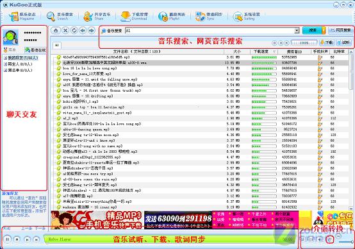
Task: Click the Refresh navigation button
Action: point(74,30)
